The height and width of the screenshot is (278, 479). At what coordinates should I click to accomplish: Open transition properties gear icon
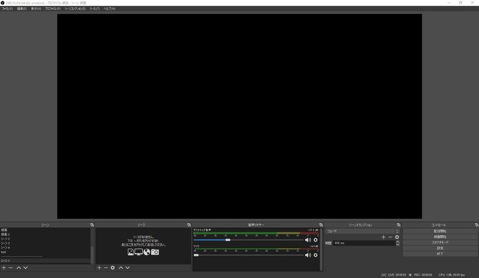(x=397, y=237)
